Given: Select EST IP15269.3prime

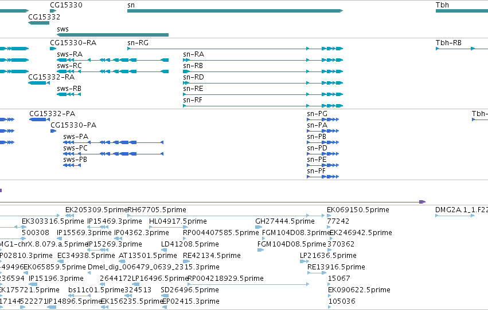Looking at the screenshot, I should pyautogui.click(x=97, y=250).
